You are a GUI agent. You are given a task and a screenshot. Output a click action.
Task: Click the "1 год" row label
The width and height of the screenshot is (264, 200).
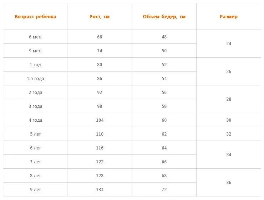pos(35,65)
